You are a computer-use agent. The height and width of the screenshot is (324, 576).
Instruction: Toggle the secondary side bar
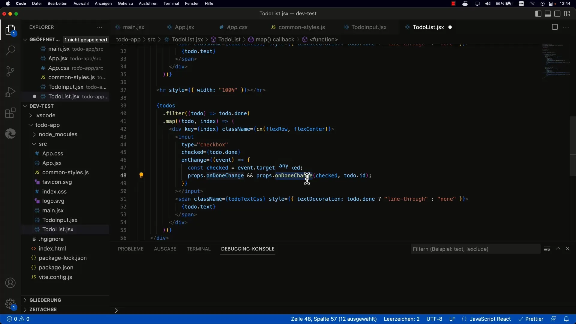557,13
